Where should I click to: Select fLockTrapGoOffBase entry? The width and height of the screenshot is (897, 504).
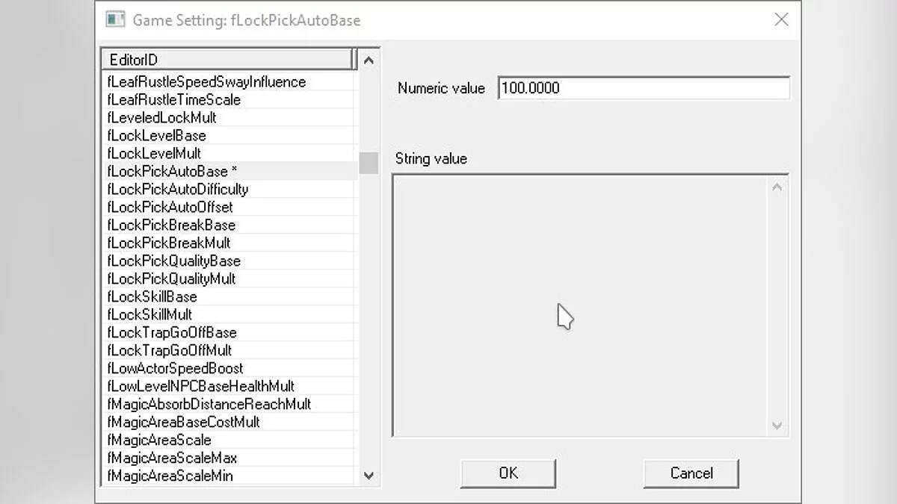point(172,332)
